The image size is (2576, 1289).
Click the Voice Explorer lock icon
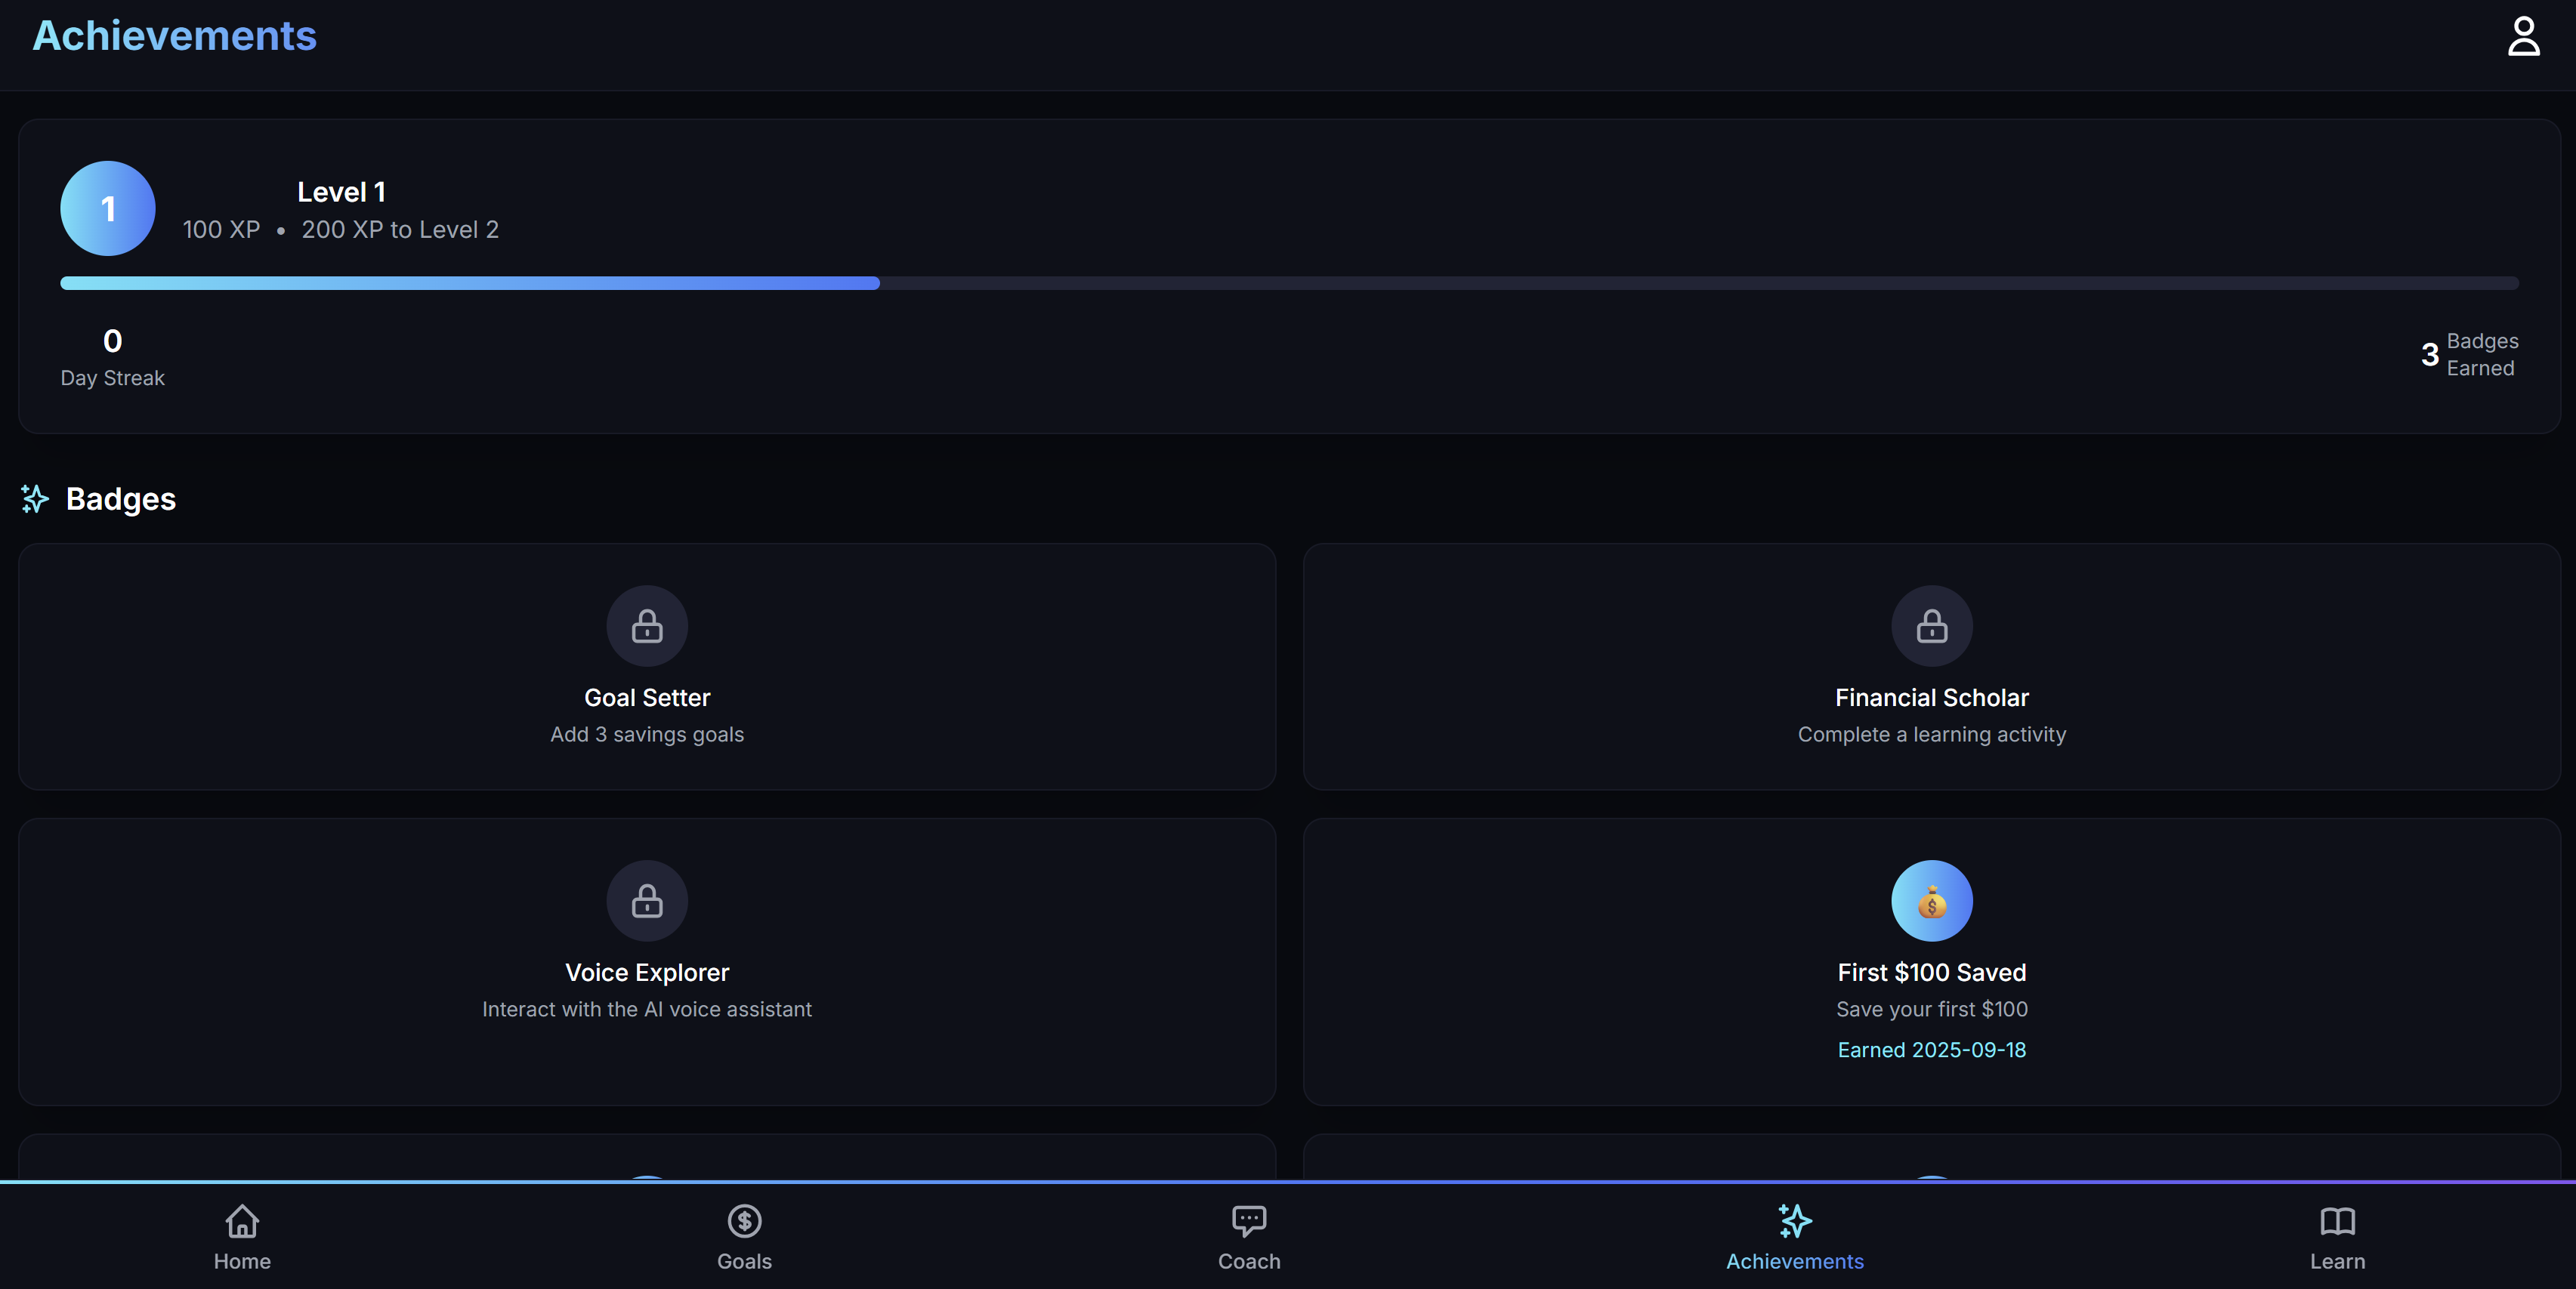tap(647, 902)
